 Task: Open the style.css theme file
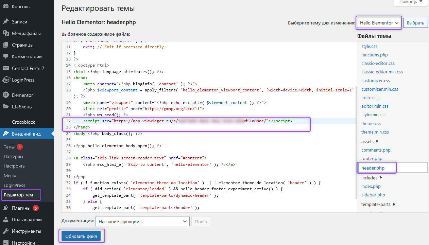[x=370, y=46]
